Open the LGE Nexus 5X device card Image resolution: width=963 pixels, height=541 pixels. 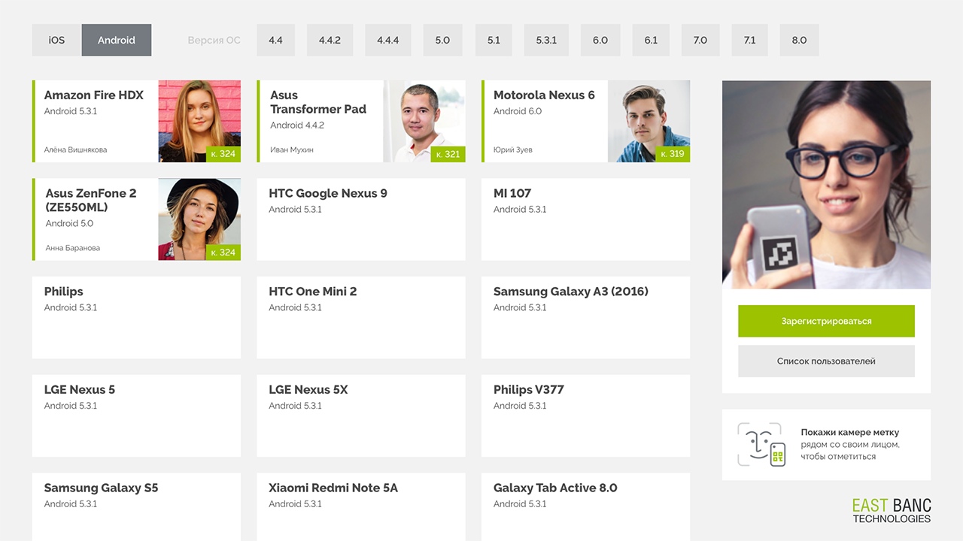click(x=361, y=416)
